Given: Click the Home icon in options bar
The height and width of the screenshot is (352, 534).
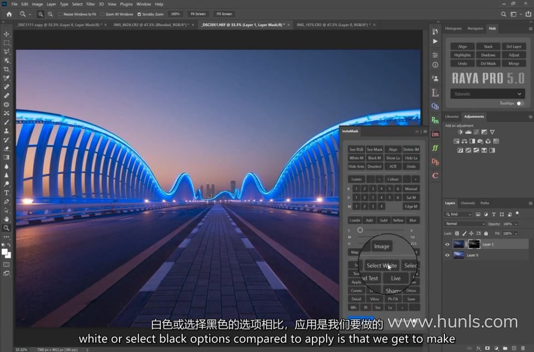Looking at the screenshot, I should pos(9,14).
